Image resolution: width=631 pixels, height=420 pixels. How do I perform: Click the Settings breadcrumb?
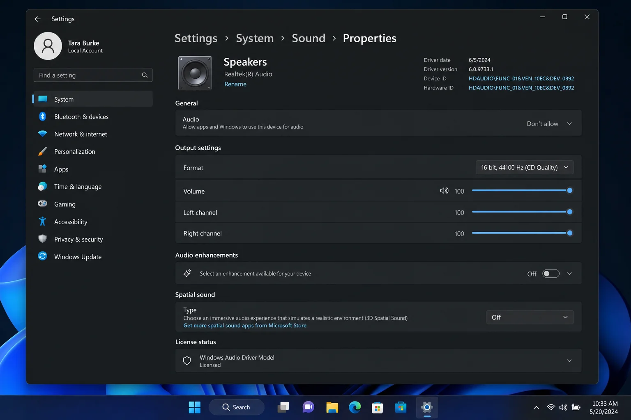(x=196, y=38)
